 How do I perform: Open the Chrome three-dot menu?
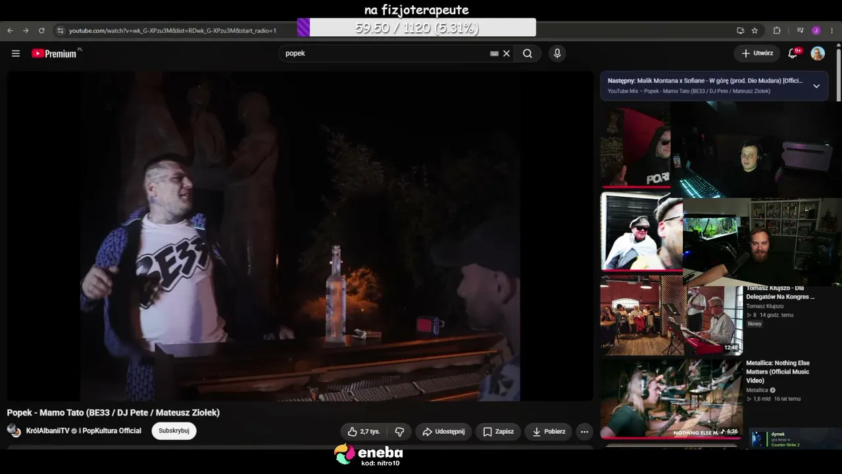(832, 30)
